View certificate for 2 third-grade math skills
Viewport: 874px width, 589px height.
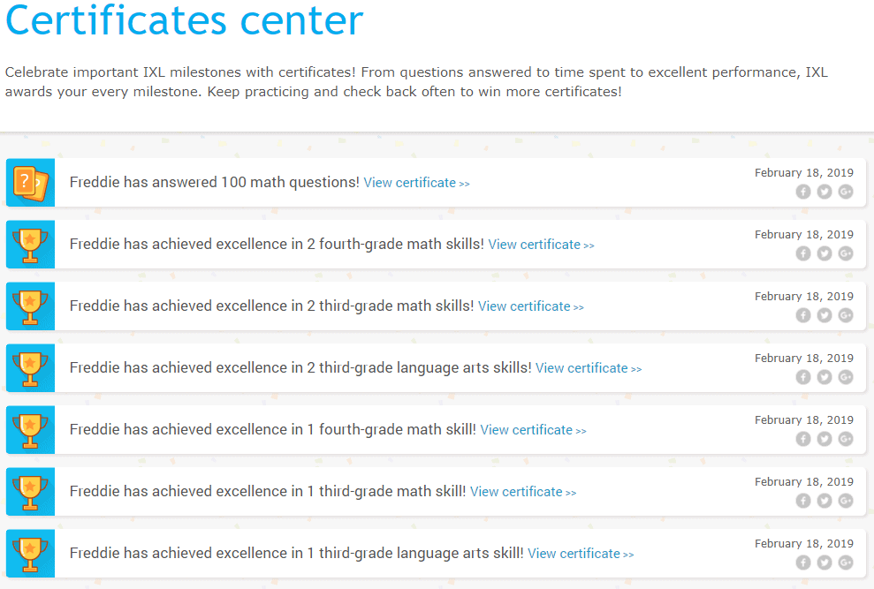[x=530, y=306]
